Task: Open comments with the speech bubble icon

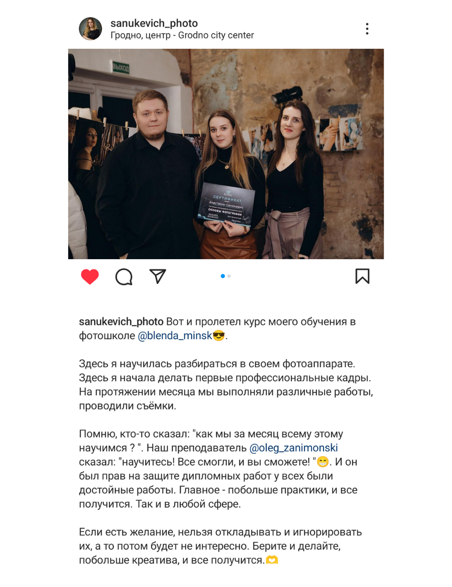Action: coord(124,277)
